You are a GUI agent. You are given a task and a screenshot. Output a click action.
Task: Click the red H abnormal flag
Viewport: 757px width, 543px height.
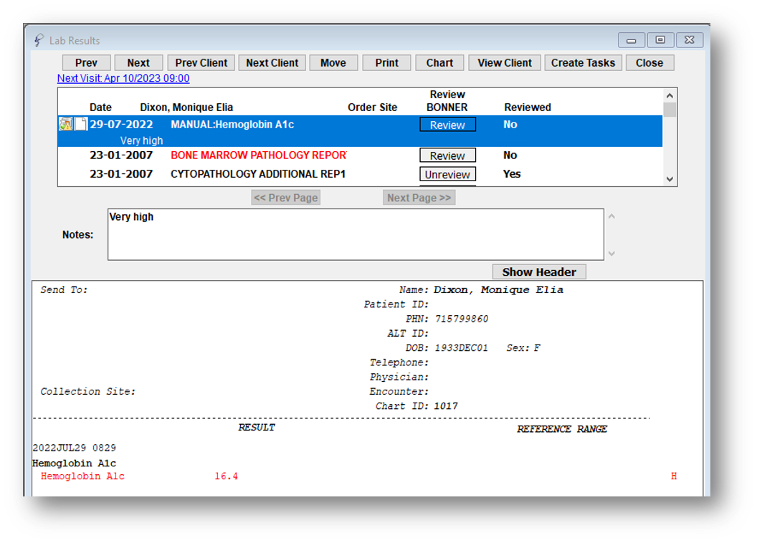tap(674, 476)
